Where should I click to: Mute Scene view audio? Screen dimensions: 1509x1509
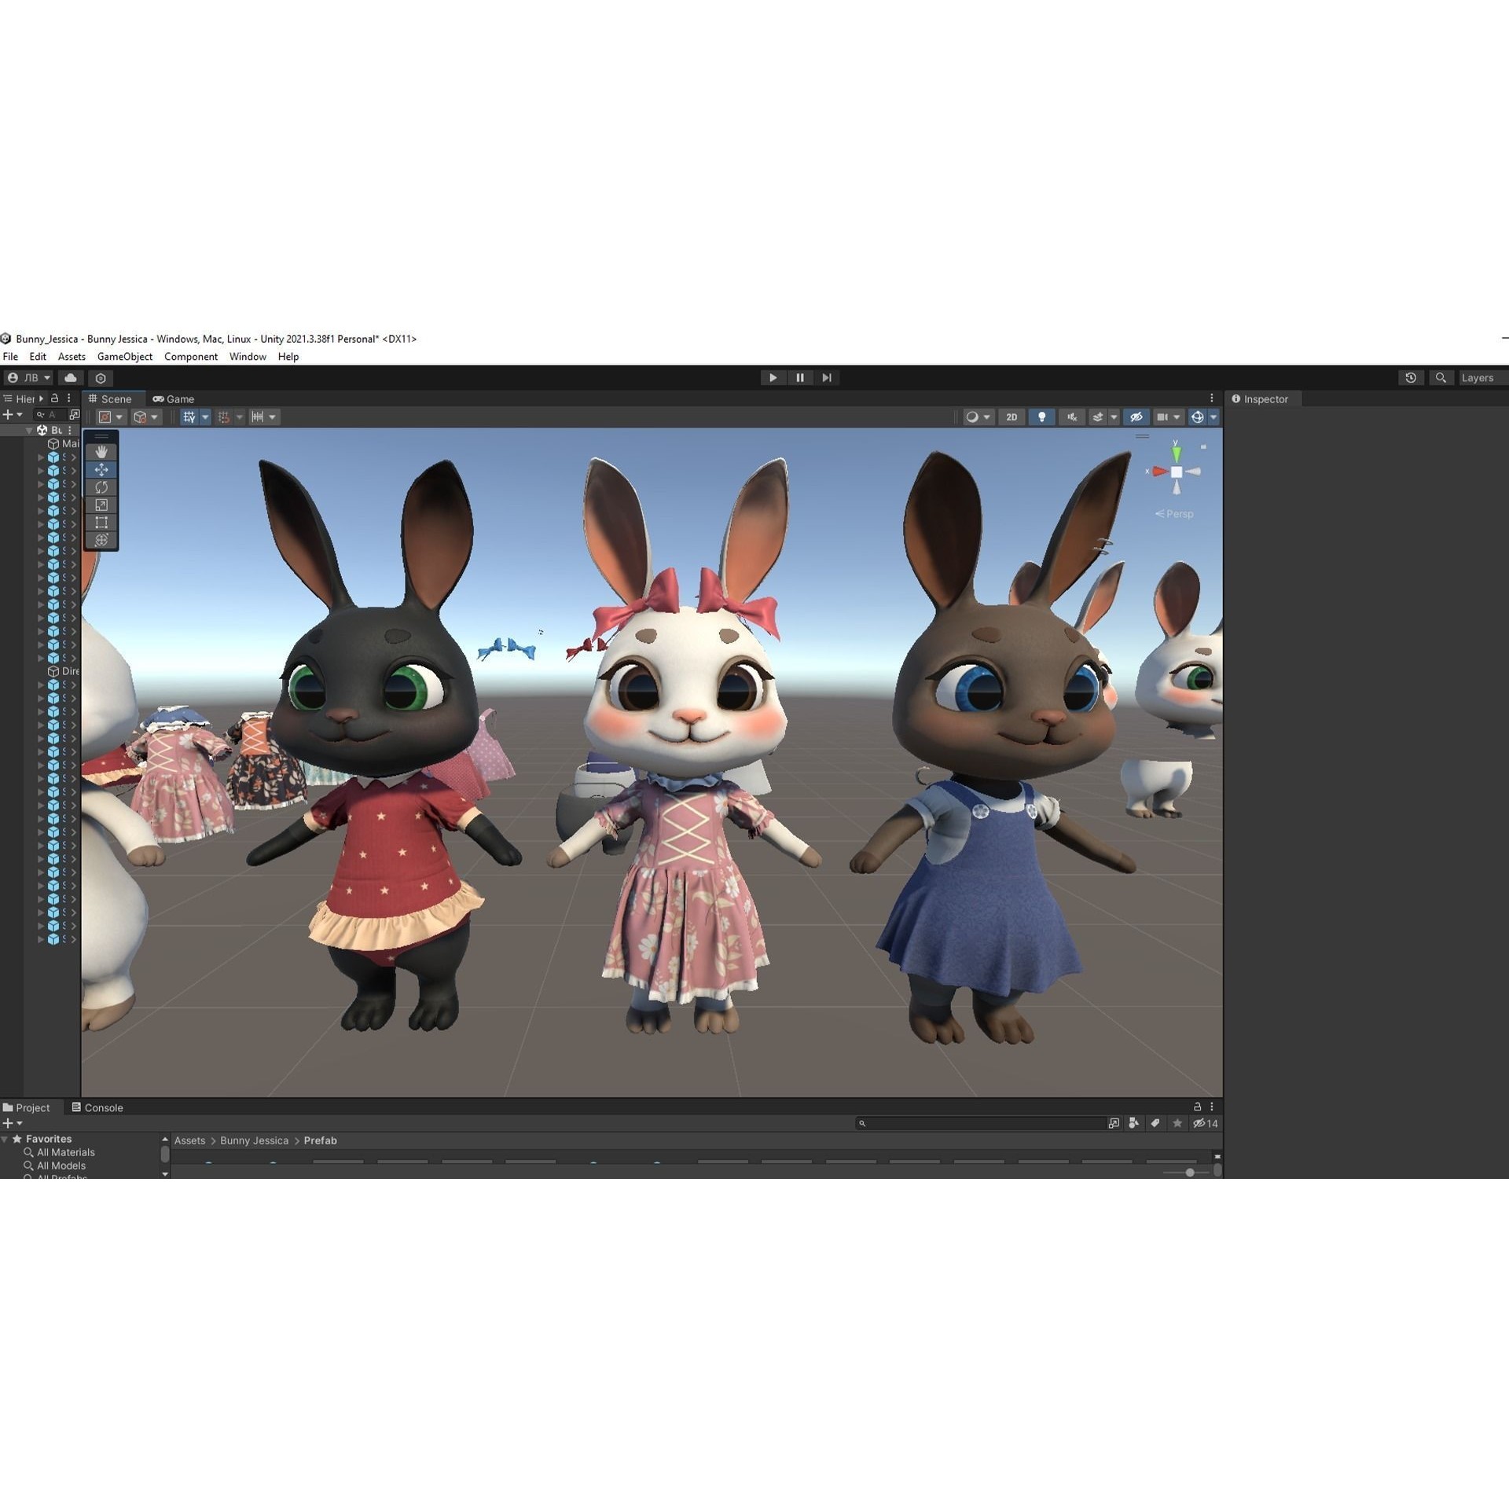coord(1071,417)
